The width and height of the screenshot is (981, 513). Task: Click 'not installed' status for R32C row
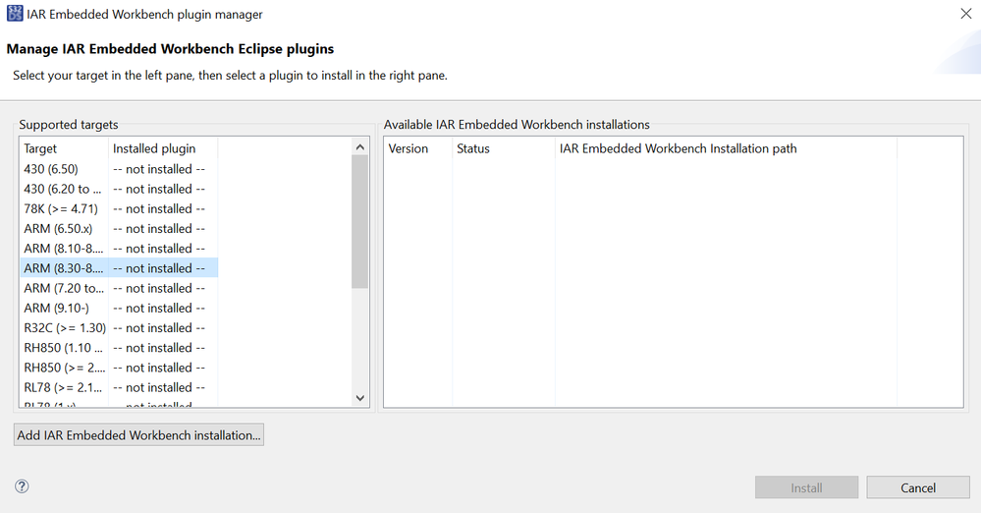(x=159, y=327)
